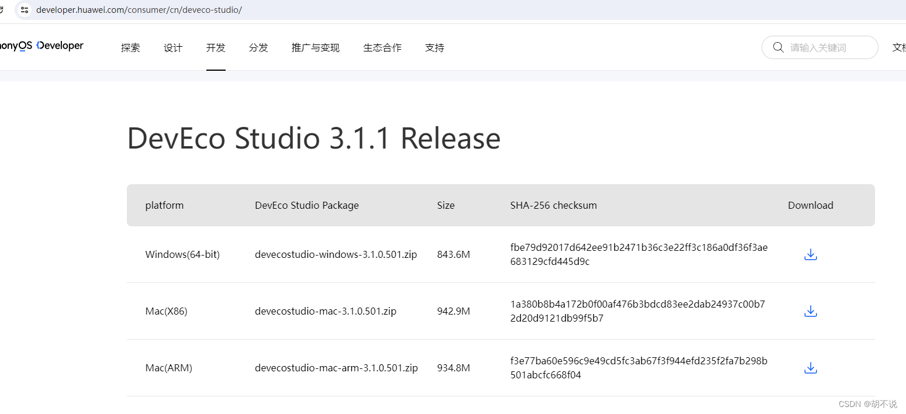The height and width of the screenshot is (414, 906).
Task: Click the search magnifier icon
Action: 778,47
